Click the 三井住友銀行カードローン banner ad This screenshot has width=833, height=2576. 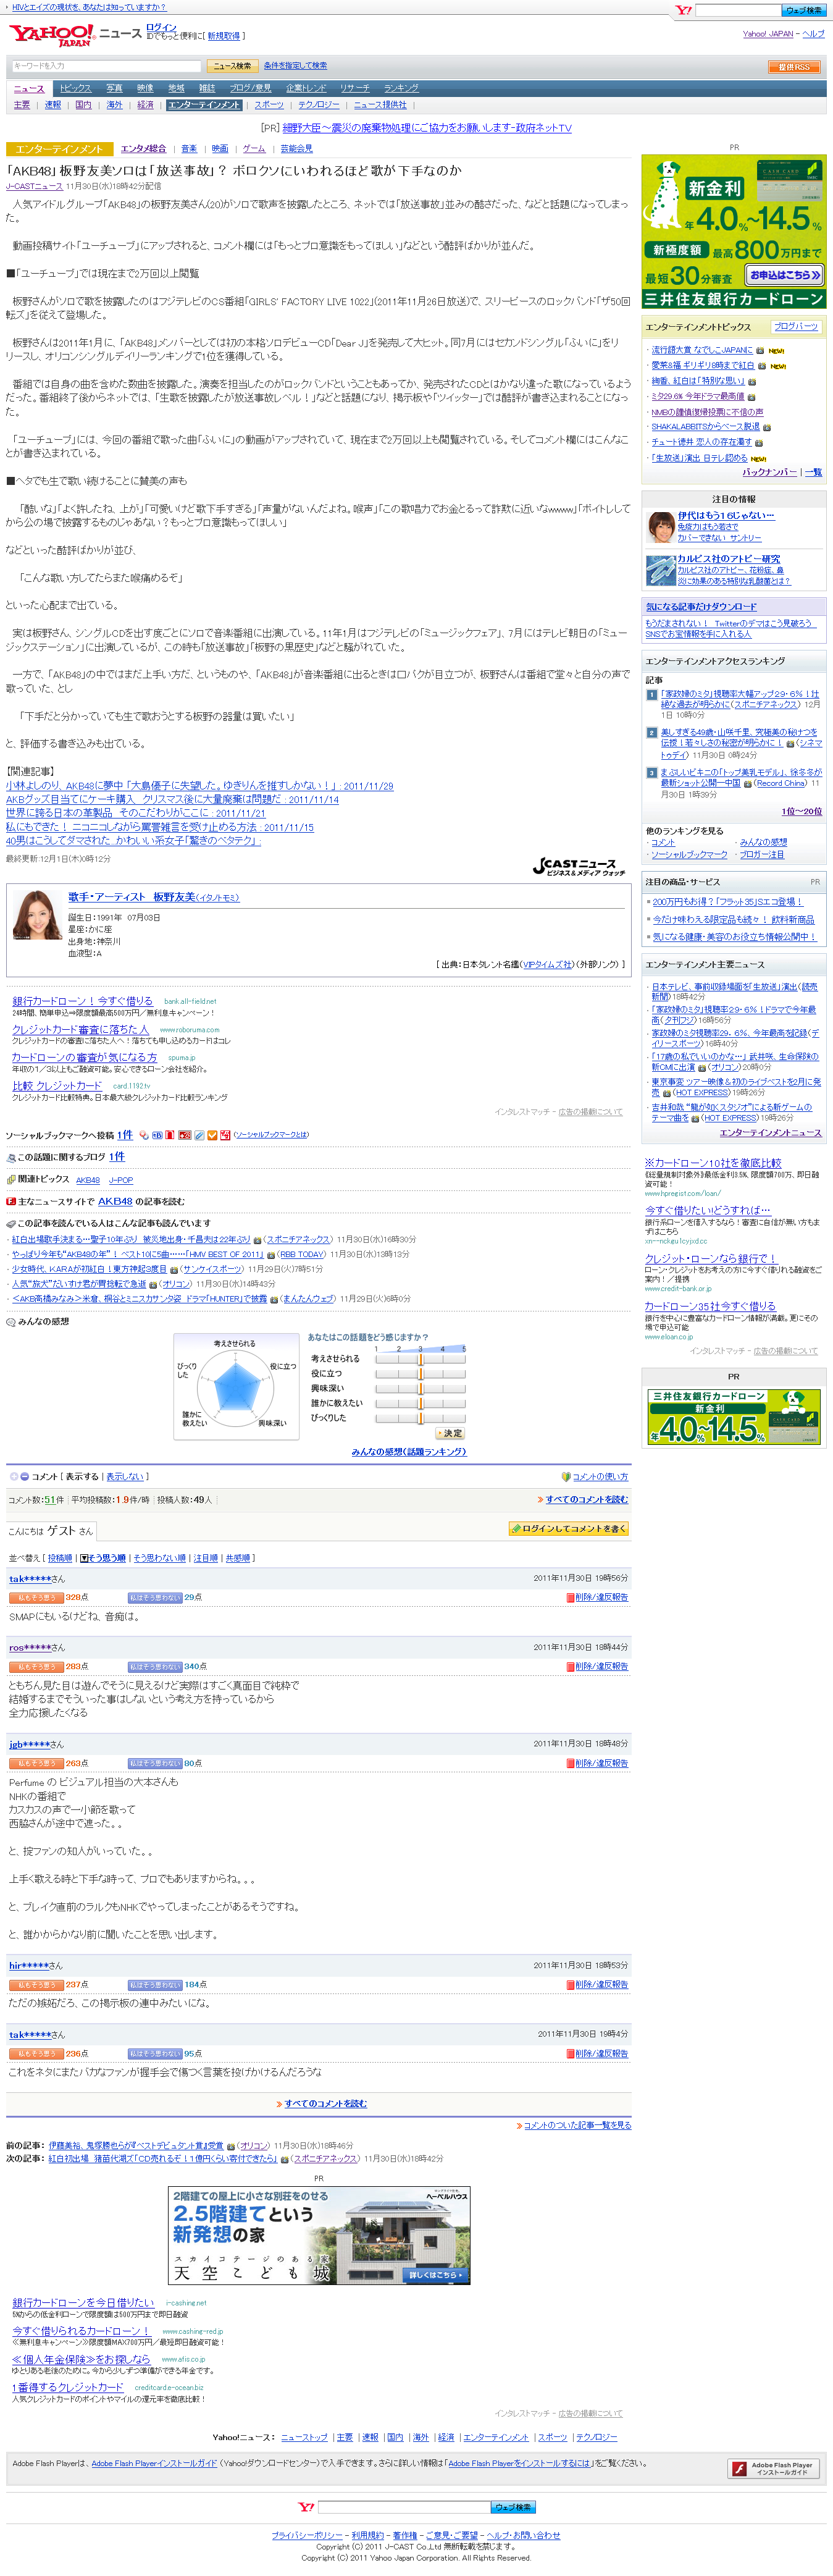coord(734,232)
